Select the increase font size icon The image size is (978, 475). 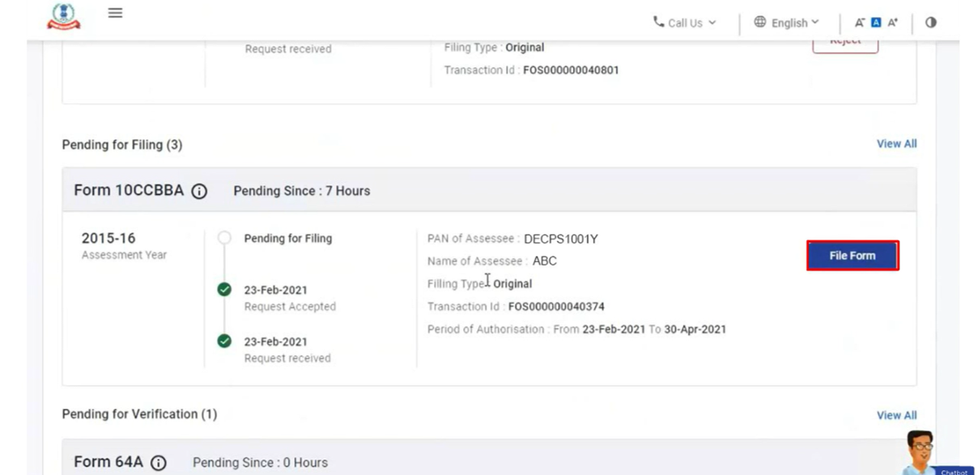coord(891,23)
